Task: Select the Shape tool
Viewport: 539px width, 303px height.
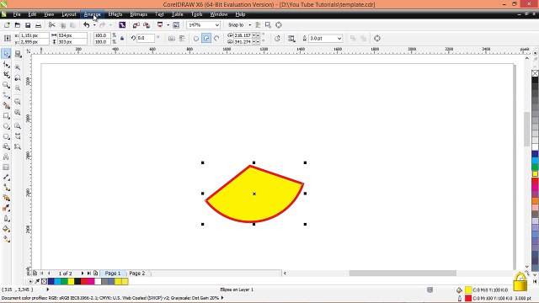Action: pyautogui.click(x=6, y=65)
